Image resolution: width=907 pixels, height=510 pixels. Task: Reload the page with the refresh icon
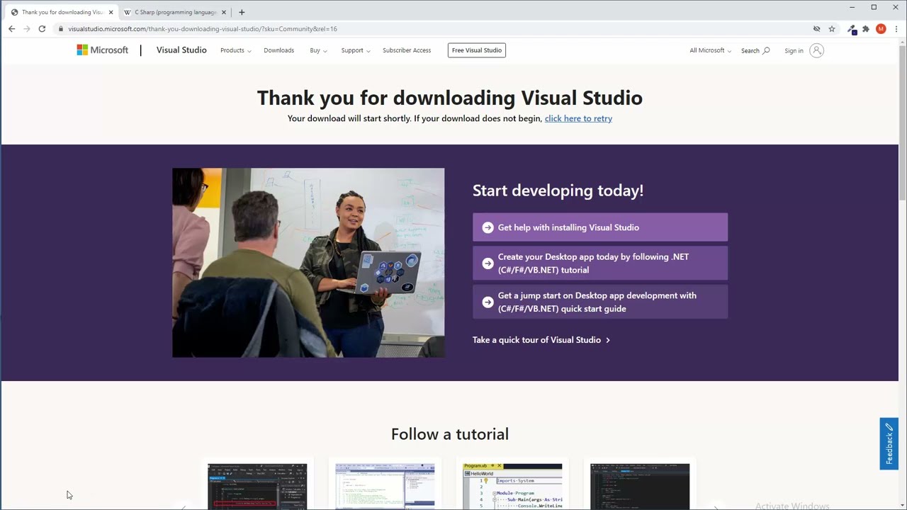click(x=42, y=29)
